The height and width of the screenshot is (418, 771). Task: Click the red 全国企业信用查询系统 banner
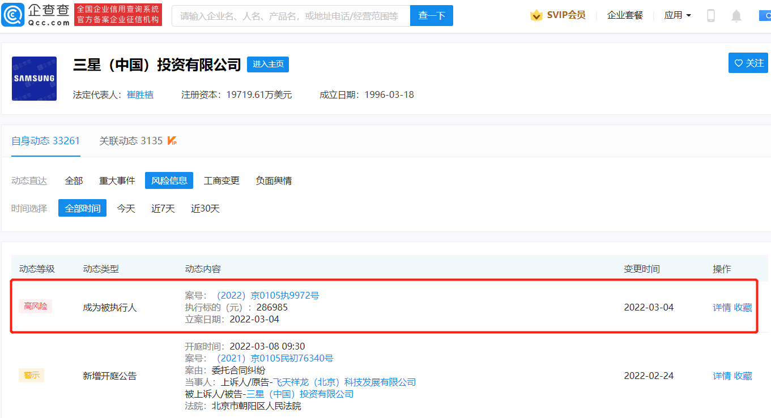pos(118,15)
